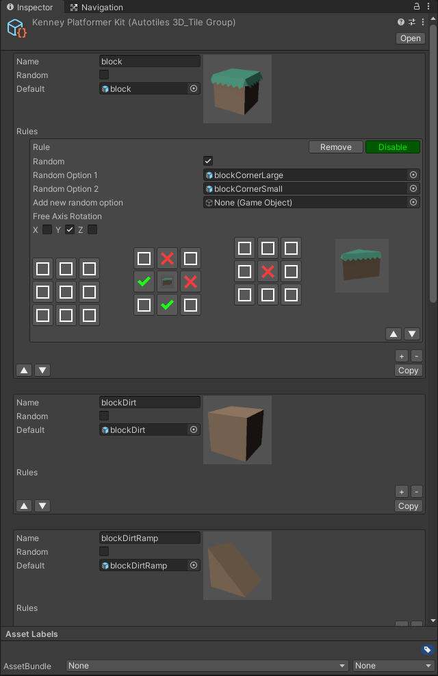Image resolution: width=438 pixels, height=676 pixels.
Task: Remove the rule
Action: (x=335, y=147)
